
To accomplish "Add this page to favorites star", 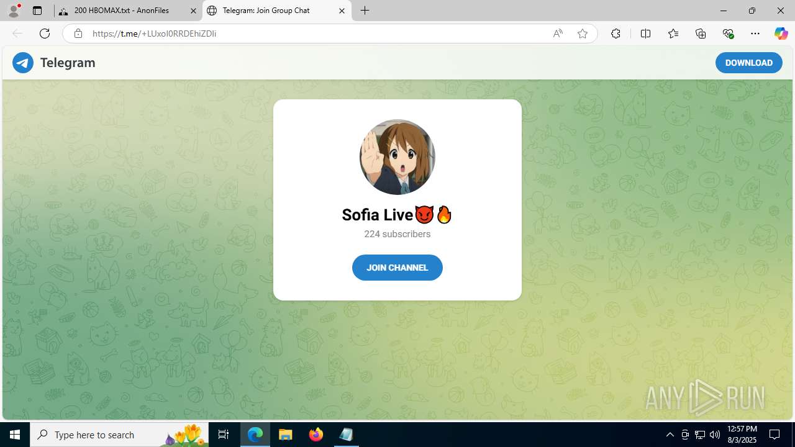I will click(583, 34).
